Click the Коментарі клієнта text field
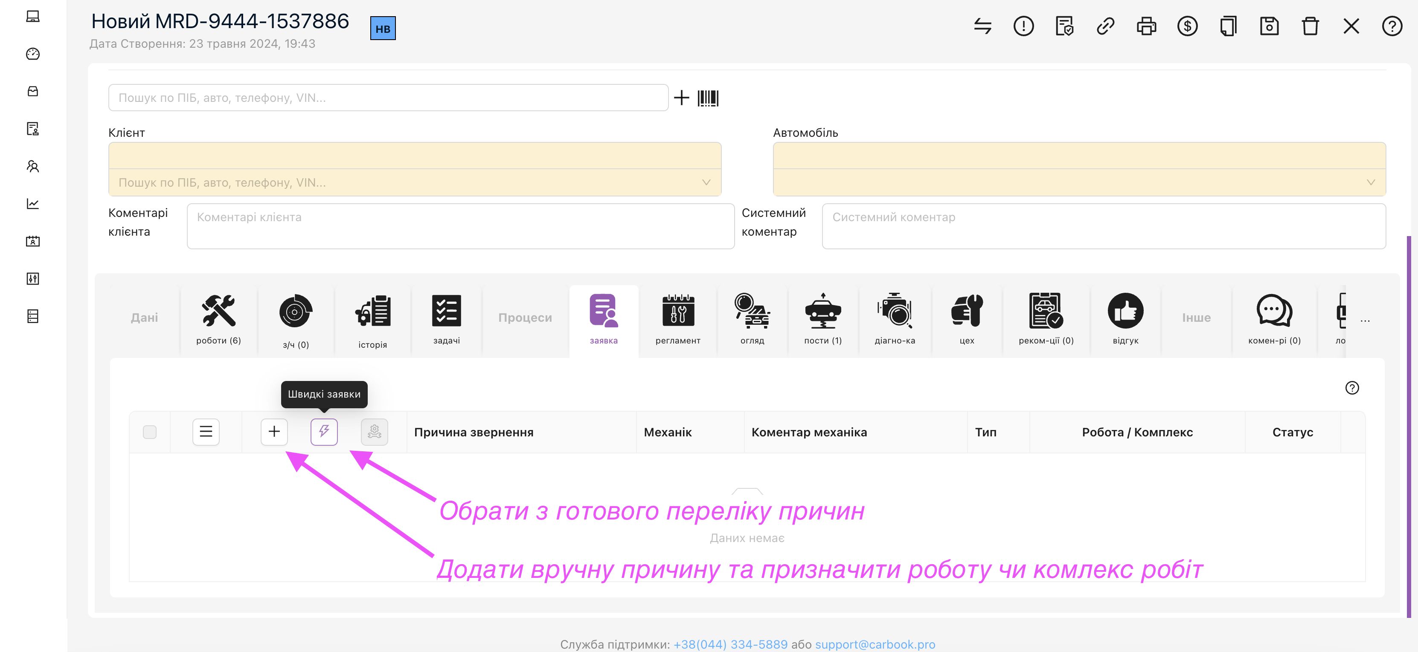Screen dimensions: 1418x652 [x=460, y=226]
